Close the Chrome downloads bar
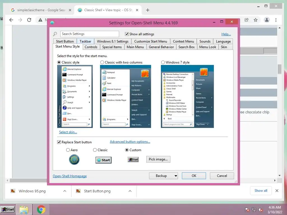The width and height of the screenshot is (287, 215). [x=277, y=191]
